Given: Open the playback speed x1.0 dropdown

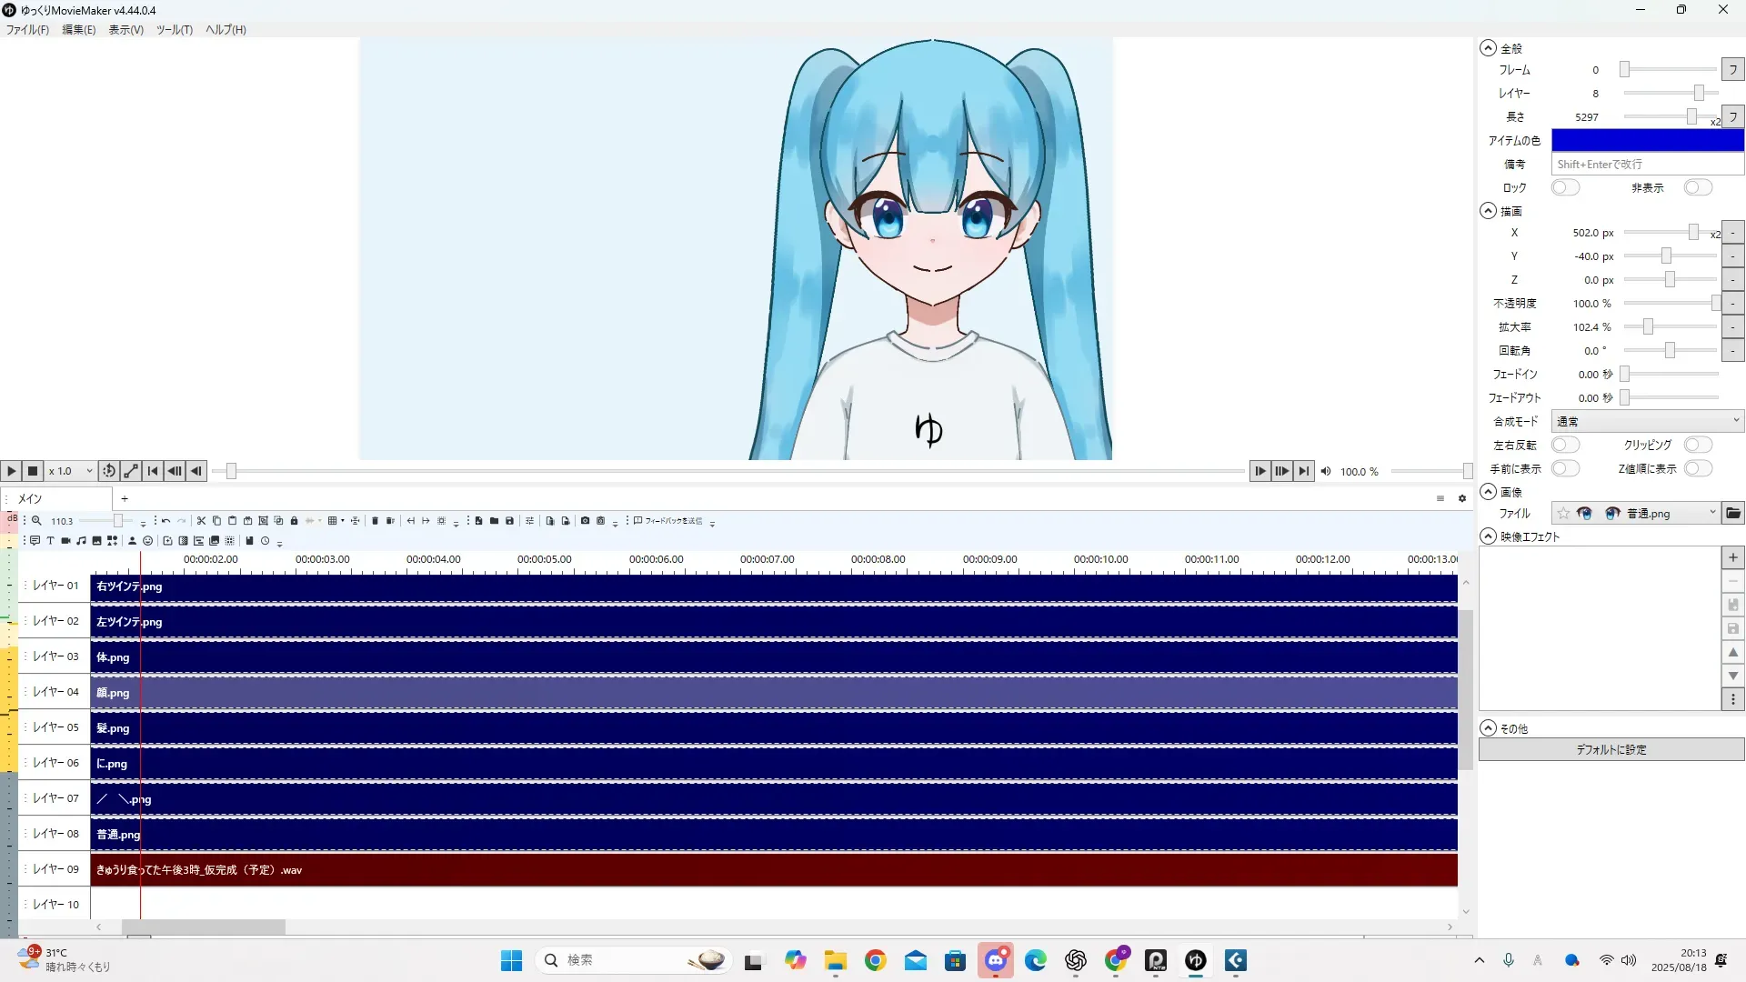Looking at the screenshot, I should tap(71, 471).
